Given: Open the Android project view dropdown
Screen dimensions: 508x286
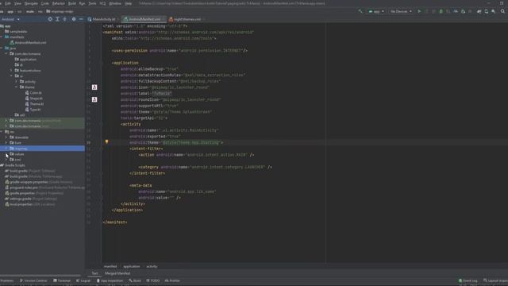Looking at the screenshot, I should [x=10, y=19].
